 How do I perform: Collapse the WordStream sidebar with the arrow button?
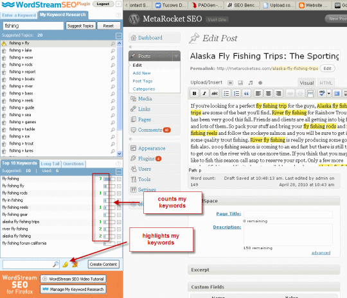pos(119,4)
